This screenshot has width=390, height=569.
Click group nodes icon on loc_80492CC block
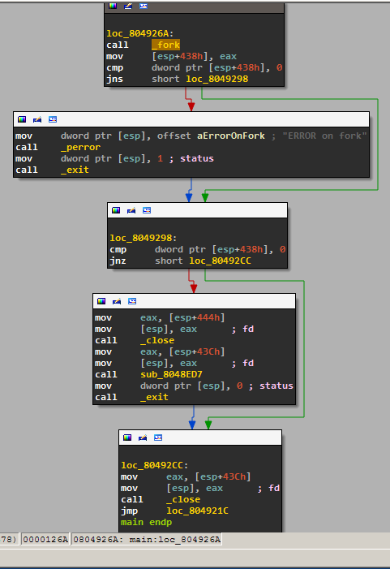(158, 438)
